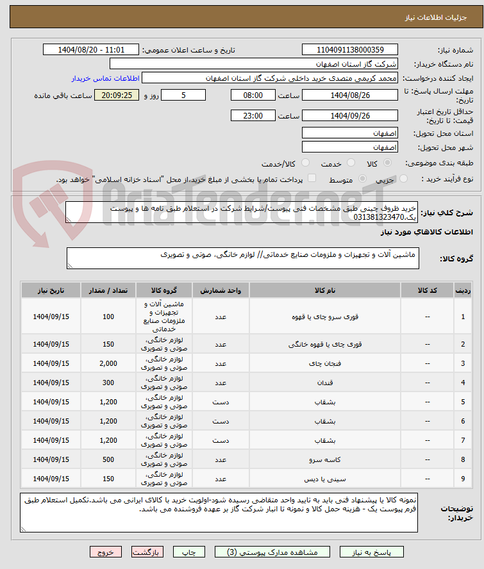The image size is (484, 569).
Task: Click the remaining days field showing 5
Action: (183, 95)
